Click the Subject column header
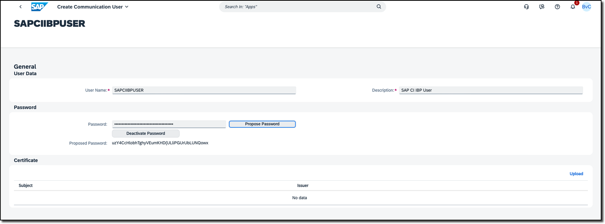The image size is (605, 224). coord(26,185)
